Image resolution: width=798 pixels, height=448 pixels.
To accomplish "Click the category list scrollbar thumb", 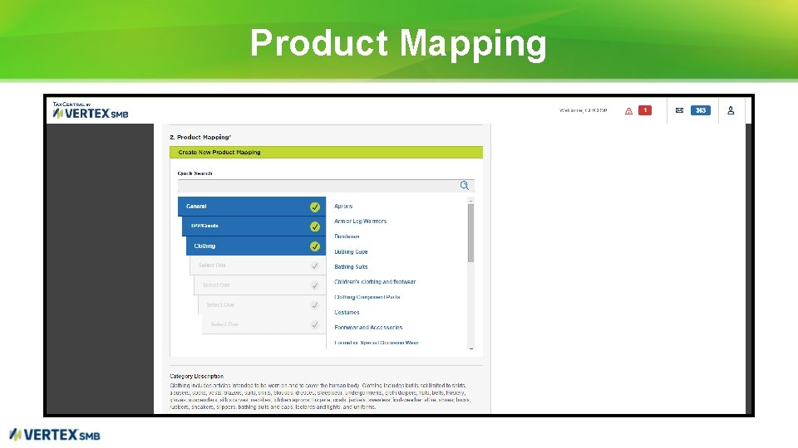I will click(x=470, y=233).
